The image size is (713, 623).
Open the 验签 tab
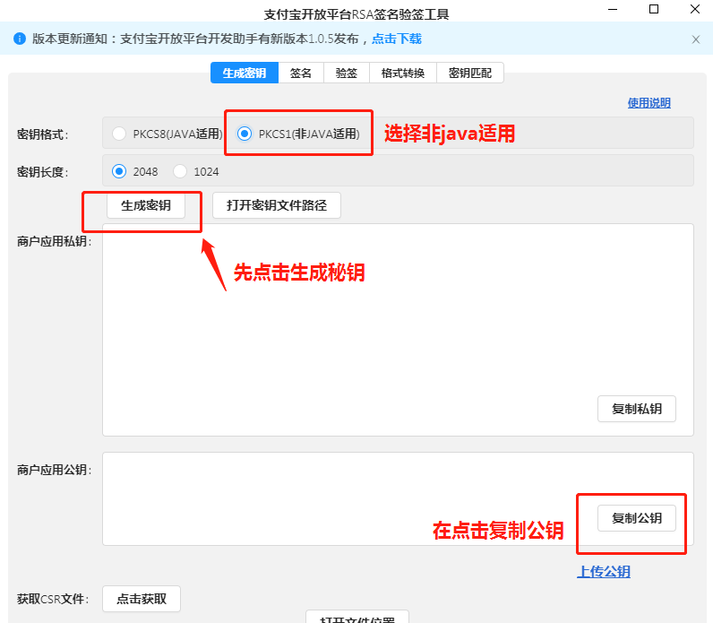347,73
